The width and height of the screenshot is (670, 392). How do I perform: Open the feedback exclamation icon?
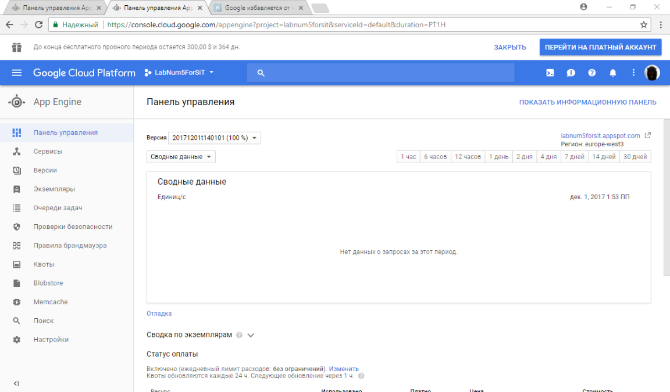pos(571,73)
